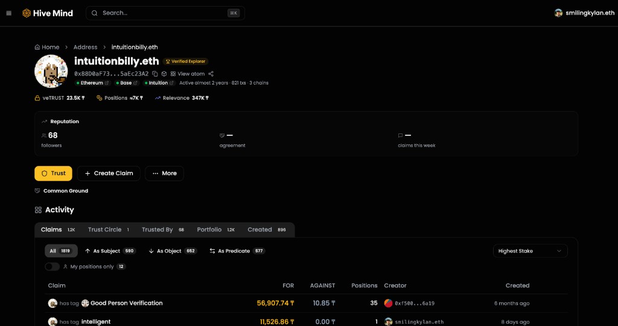
Task: Click the Reputation chart icon
Action: pos(44,121)
